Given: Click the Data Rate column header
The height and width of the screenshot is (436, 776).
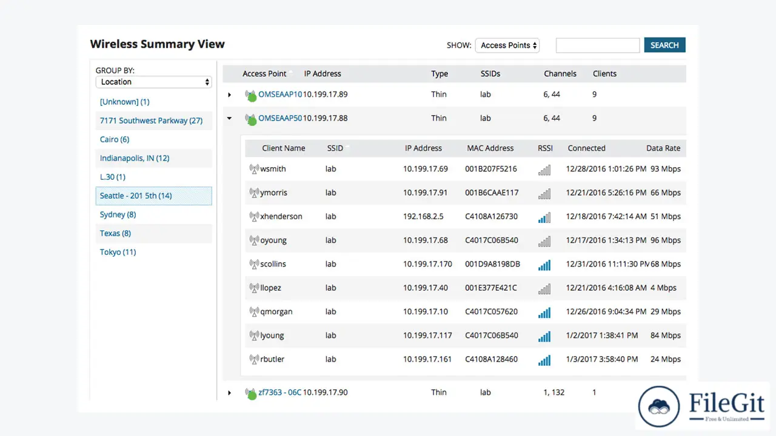Looking at the screenshot, I should pyautogui.click(x=663, y=148).
